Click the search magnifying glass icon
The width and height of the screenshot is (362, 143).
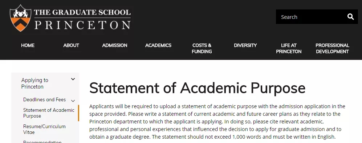[x=350, y=17]
